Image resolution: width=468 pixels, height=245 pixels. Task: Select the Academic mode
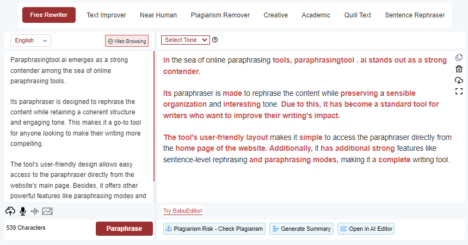point(316,15)
